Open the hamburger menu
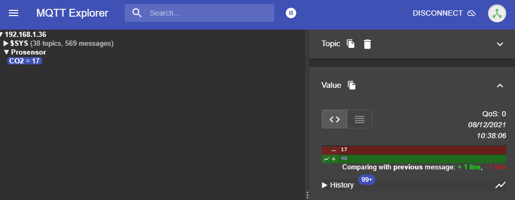This screenshot has height=200, width=515. [x=14, y=13]
